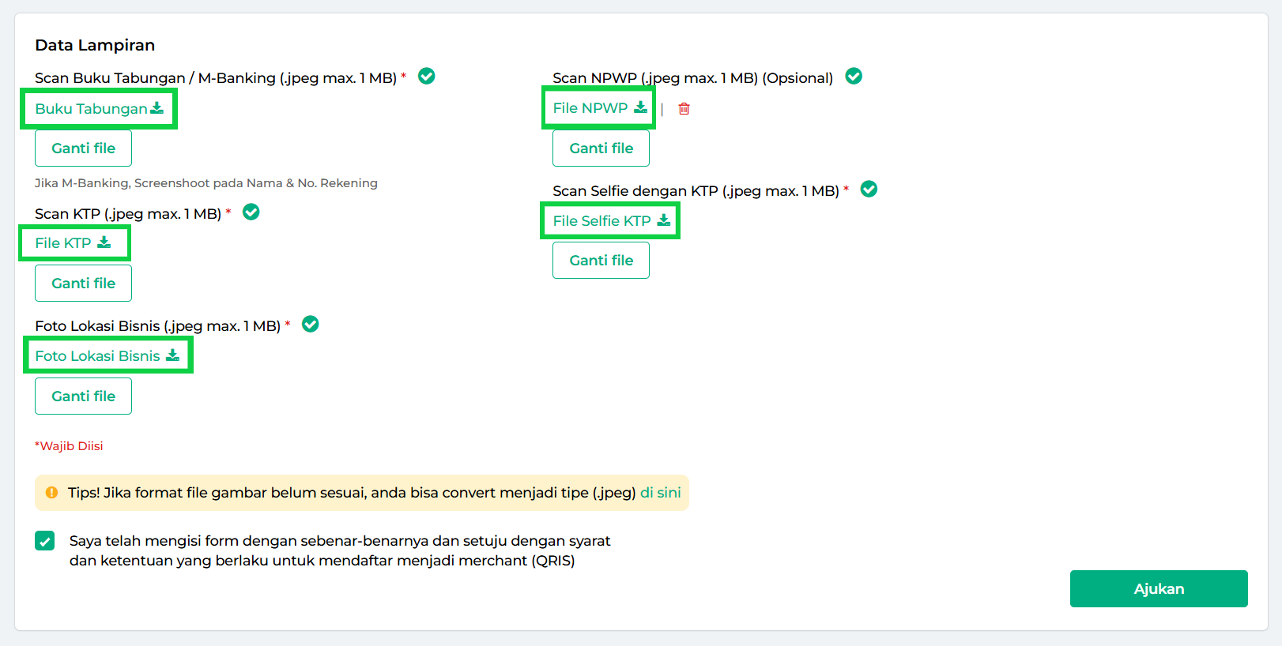Uncheck the terms agreement checkbox
This screenshot has width=1282, height=646.
[x=45, y=541]
